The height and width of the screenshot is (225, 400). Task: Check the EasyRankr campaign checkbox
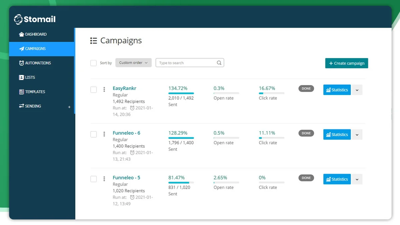click(94, 90)
